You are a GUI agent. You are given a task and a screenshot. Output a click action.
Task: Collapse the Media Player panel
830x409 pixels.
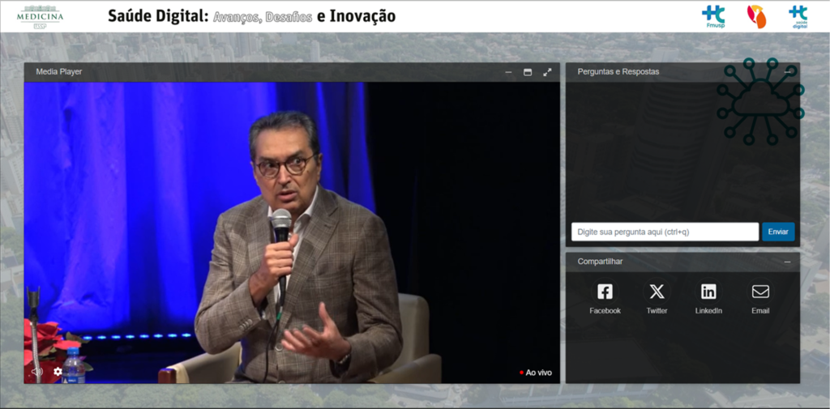(x=508, y=72)
